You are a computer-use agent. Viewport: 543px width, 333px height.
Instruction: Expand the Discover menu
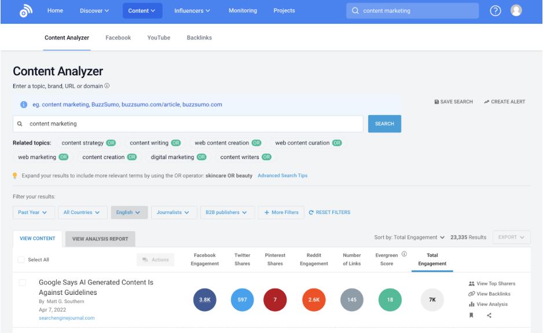pyautogui.click(x=94, y=11)
